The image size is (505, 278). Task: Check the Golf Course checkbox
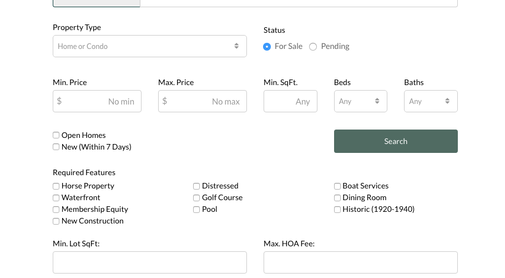tap(196, 198)
